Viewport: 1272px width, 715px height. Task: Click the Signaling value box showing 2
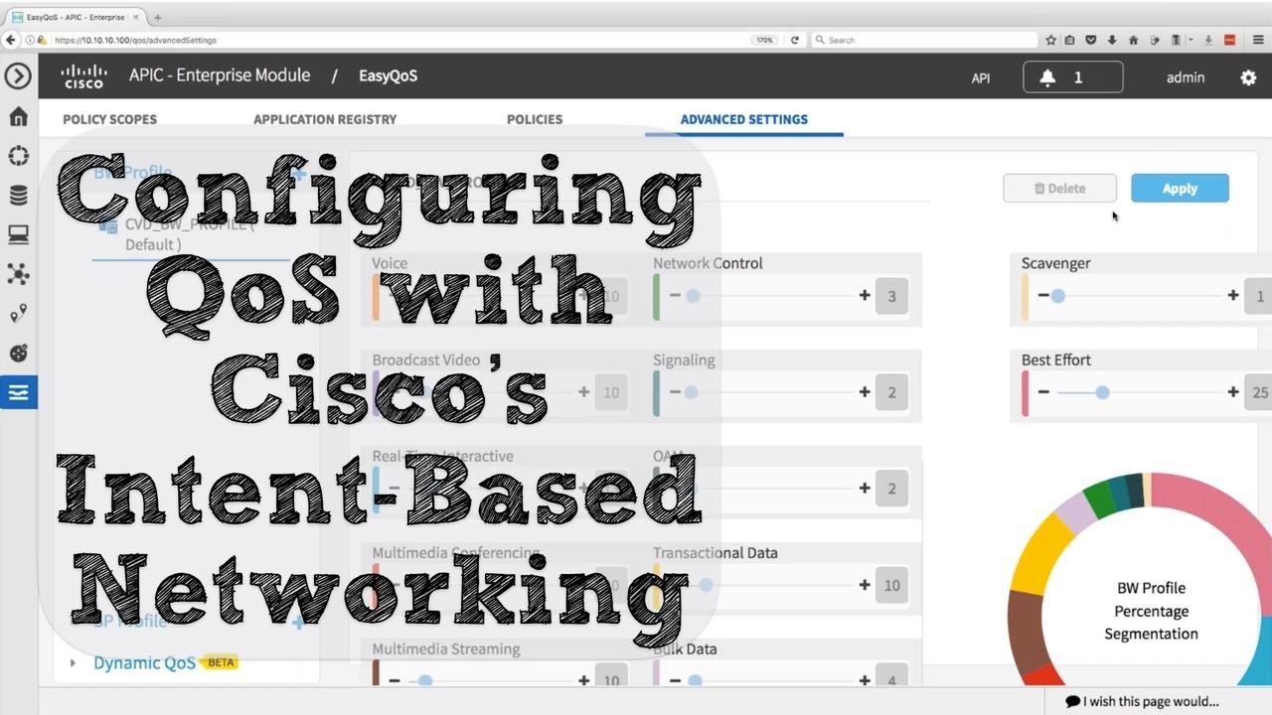coord(891,392)
